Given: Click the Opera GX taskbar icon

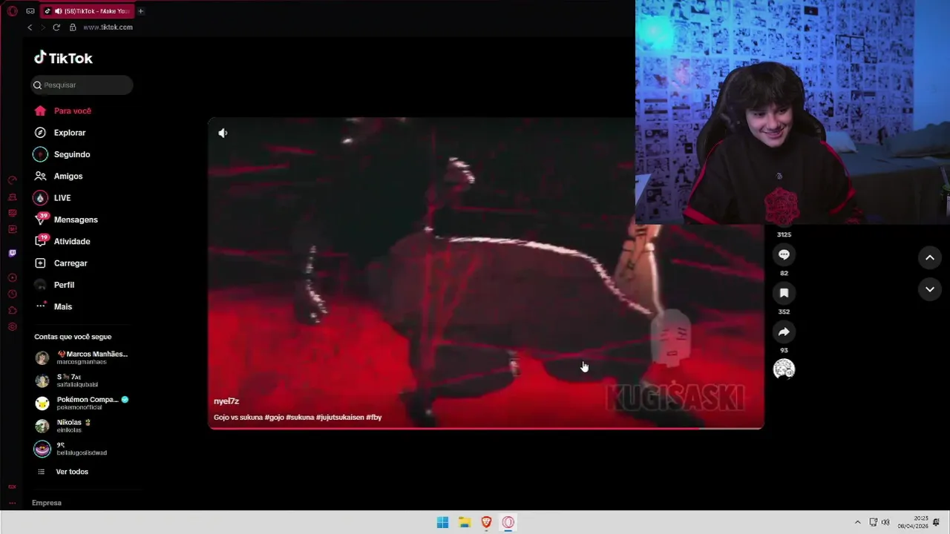Looking at the screenshot, I should [508, 522].
